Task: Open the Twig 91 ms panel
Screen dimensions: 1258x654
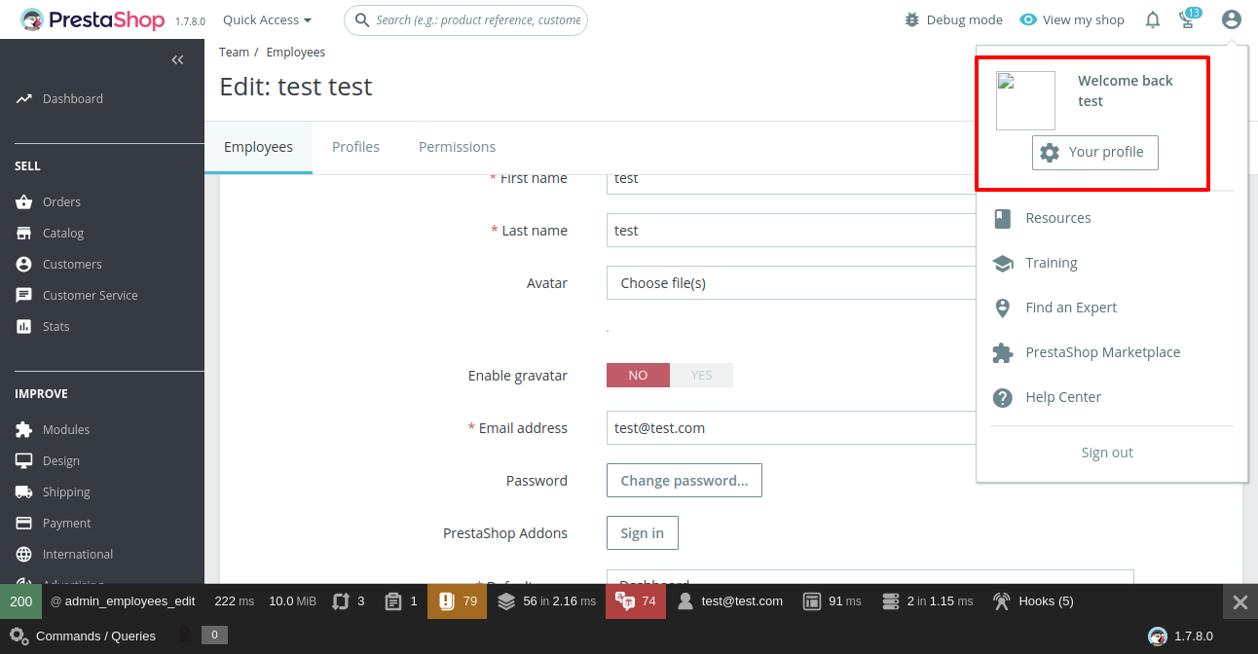Action: pyautogui.click(x=832, y=601)
